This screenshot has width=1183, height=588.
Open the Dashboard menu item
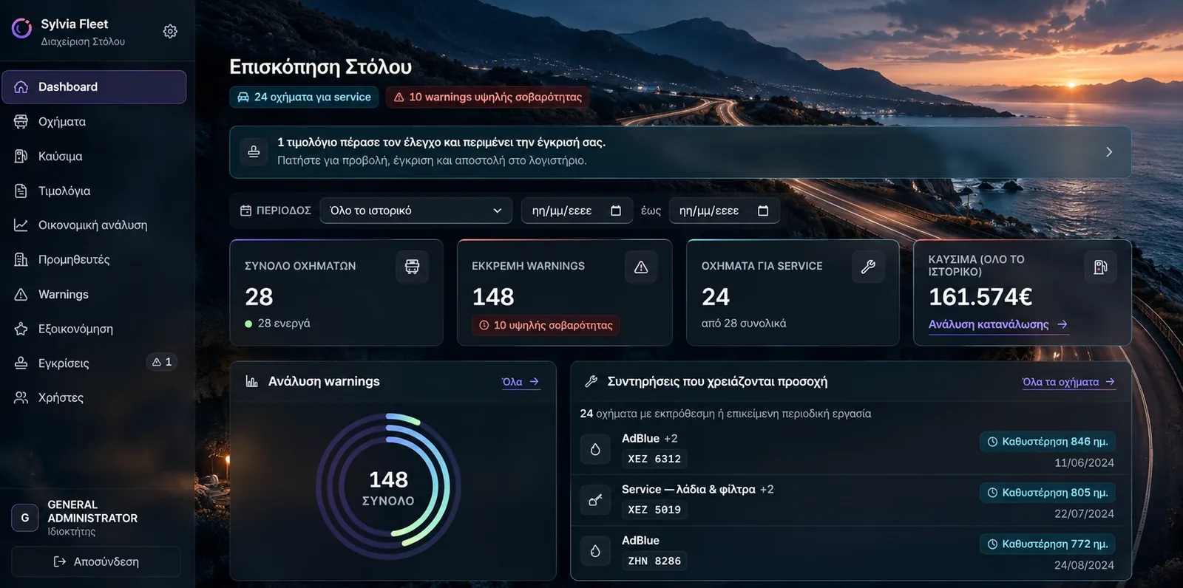click(x=94, y=87)
